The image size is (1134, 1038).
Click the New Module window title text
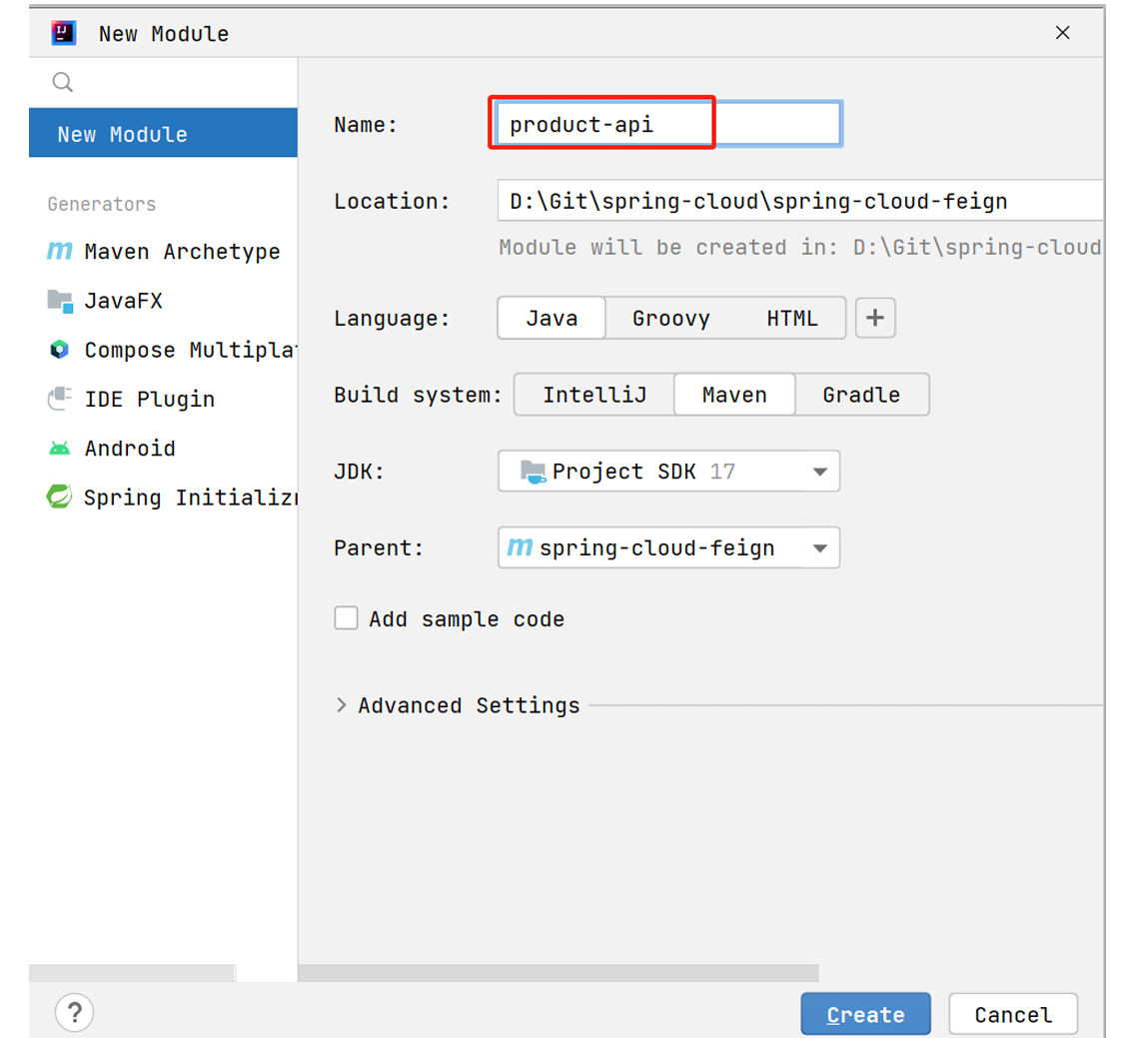(x=164, y=34)
